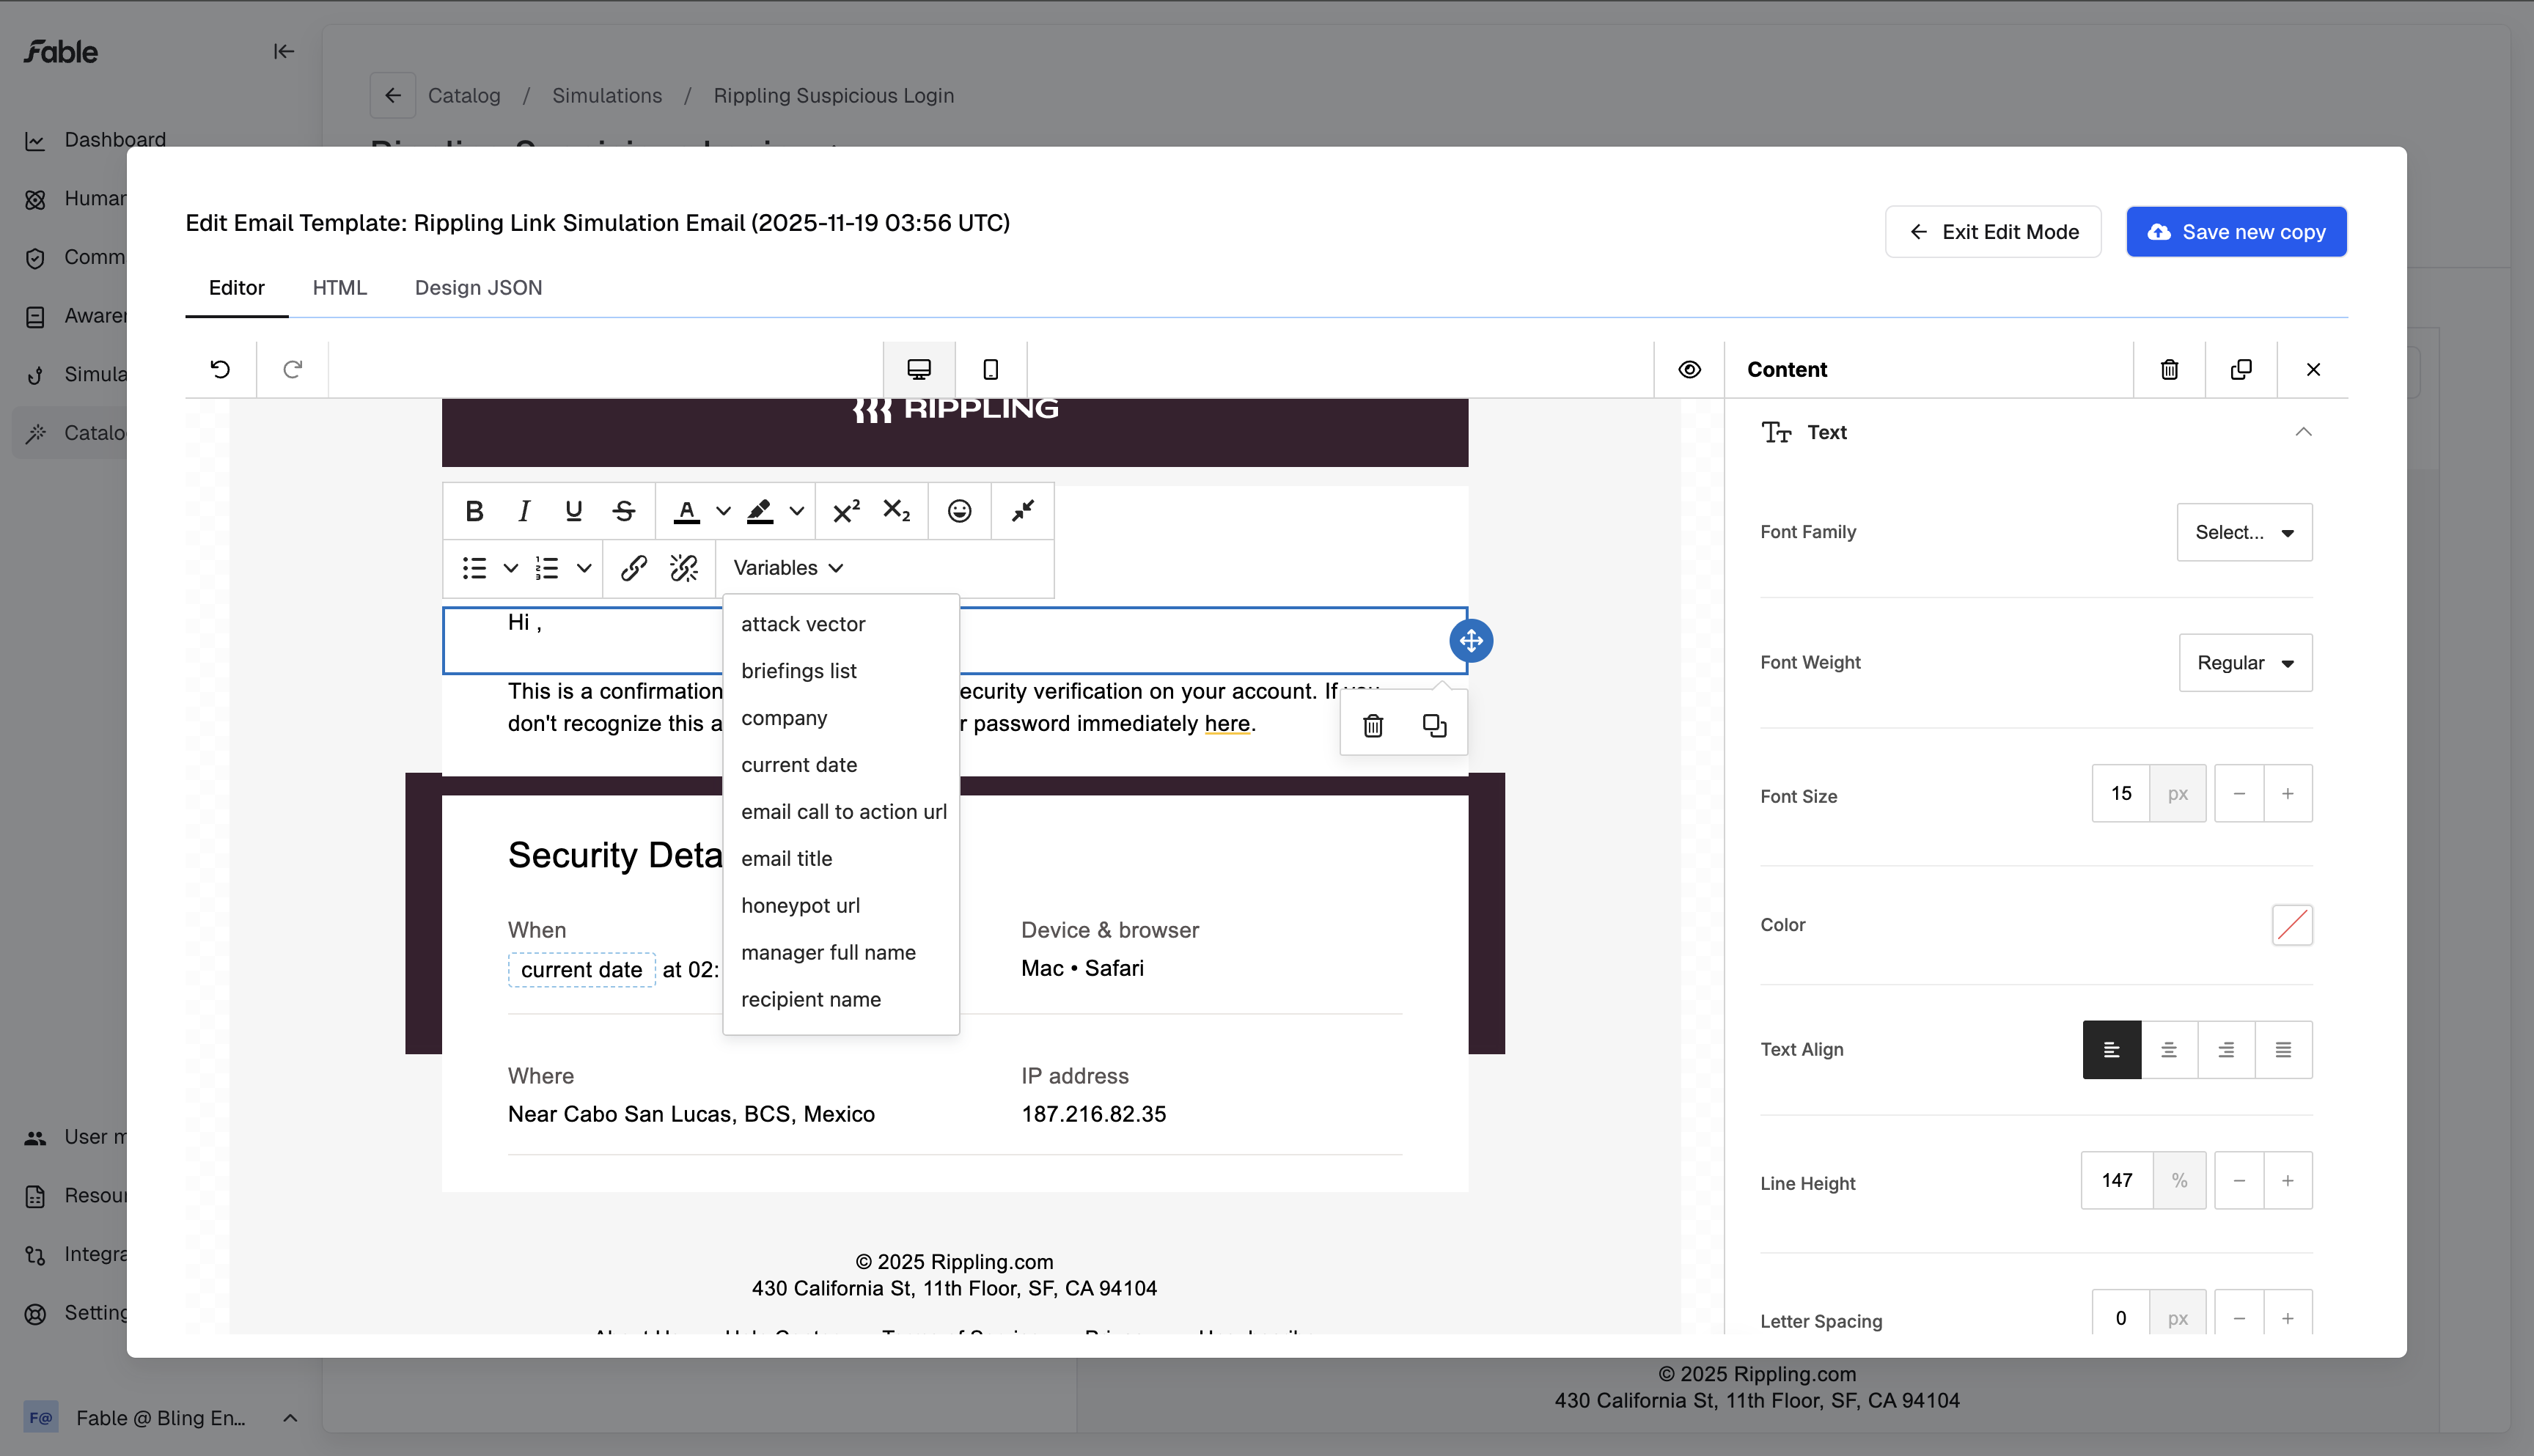
Task: Open Dashboard in the sidebar
Action: click(115, 140)
